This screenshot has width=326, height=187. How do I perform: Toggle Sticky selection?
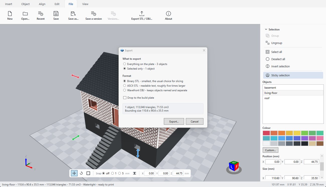(293, 75)
